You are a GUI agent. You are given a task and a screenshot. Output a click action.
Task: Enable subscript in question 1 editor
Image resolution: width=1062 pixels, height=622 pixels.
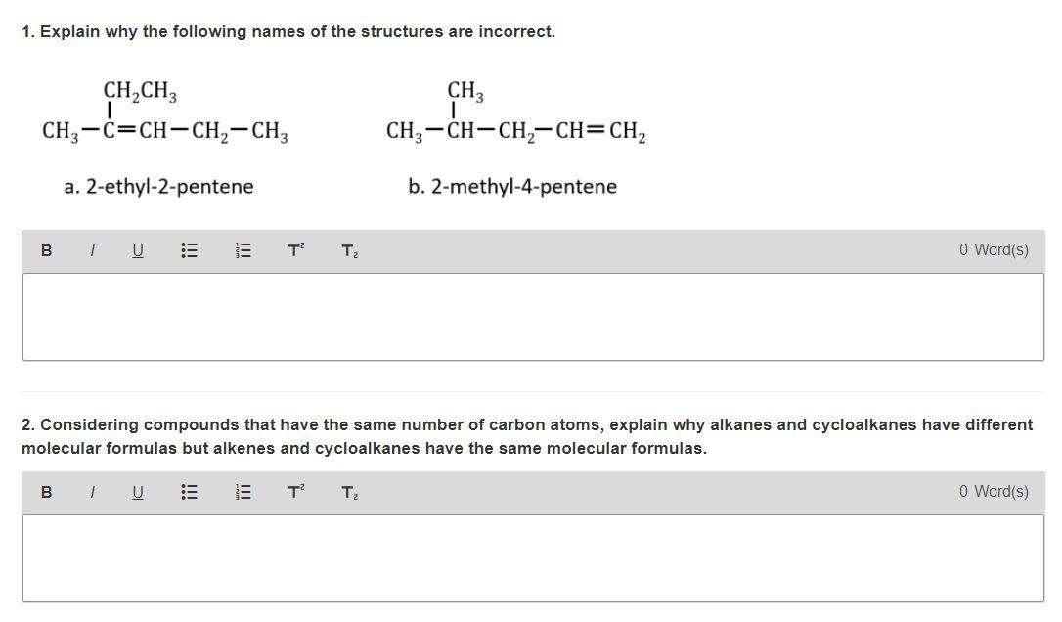tap(348, 251)
